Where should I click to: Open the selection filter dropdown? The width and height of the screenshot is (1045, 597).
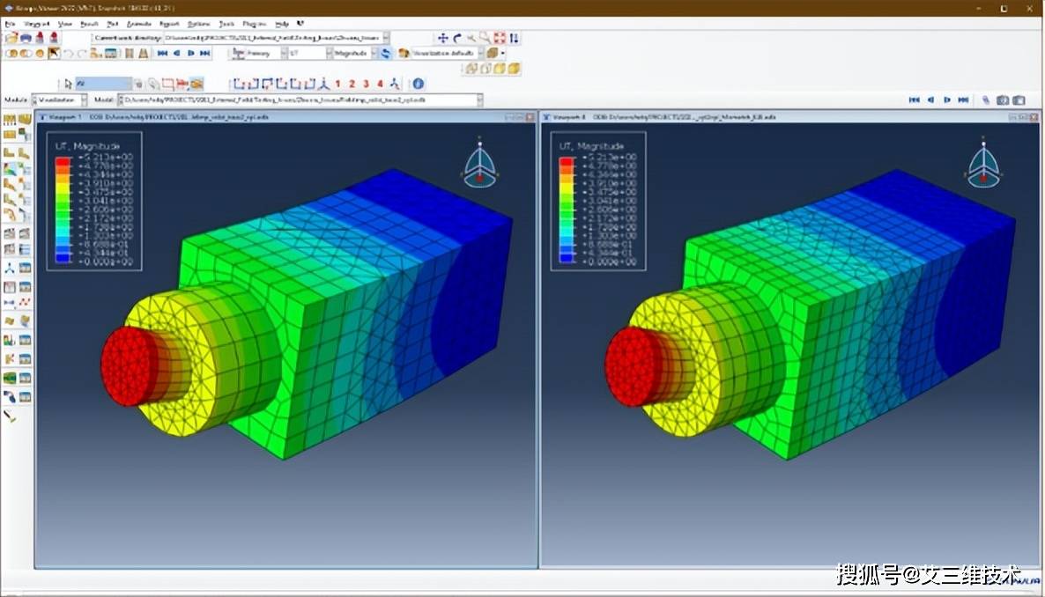click(x=103, y=84)
